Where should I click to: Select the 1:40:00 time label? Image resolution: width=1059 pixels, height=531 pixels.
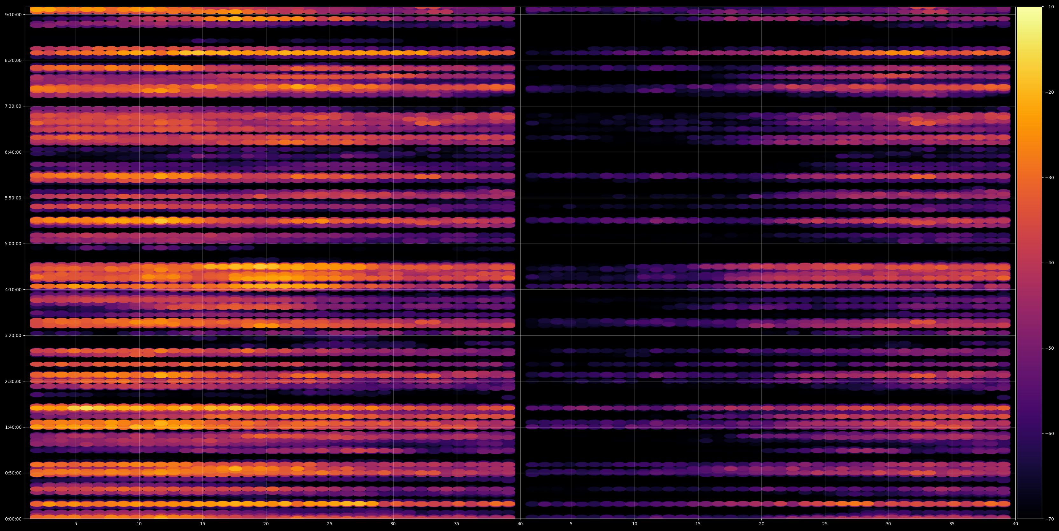click(x=13, y=427)
